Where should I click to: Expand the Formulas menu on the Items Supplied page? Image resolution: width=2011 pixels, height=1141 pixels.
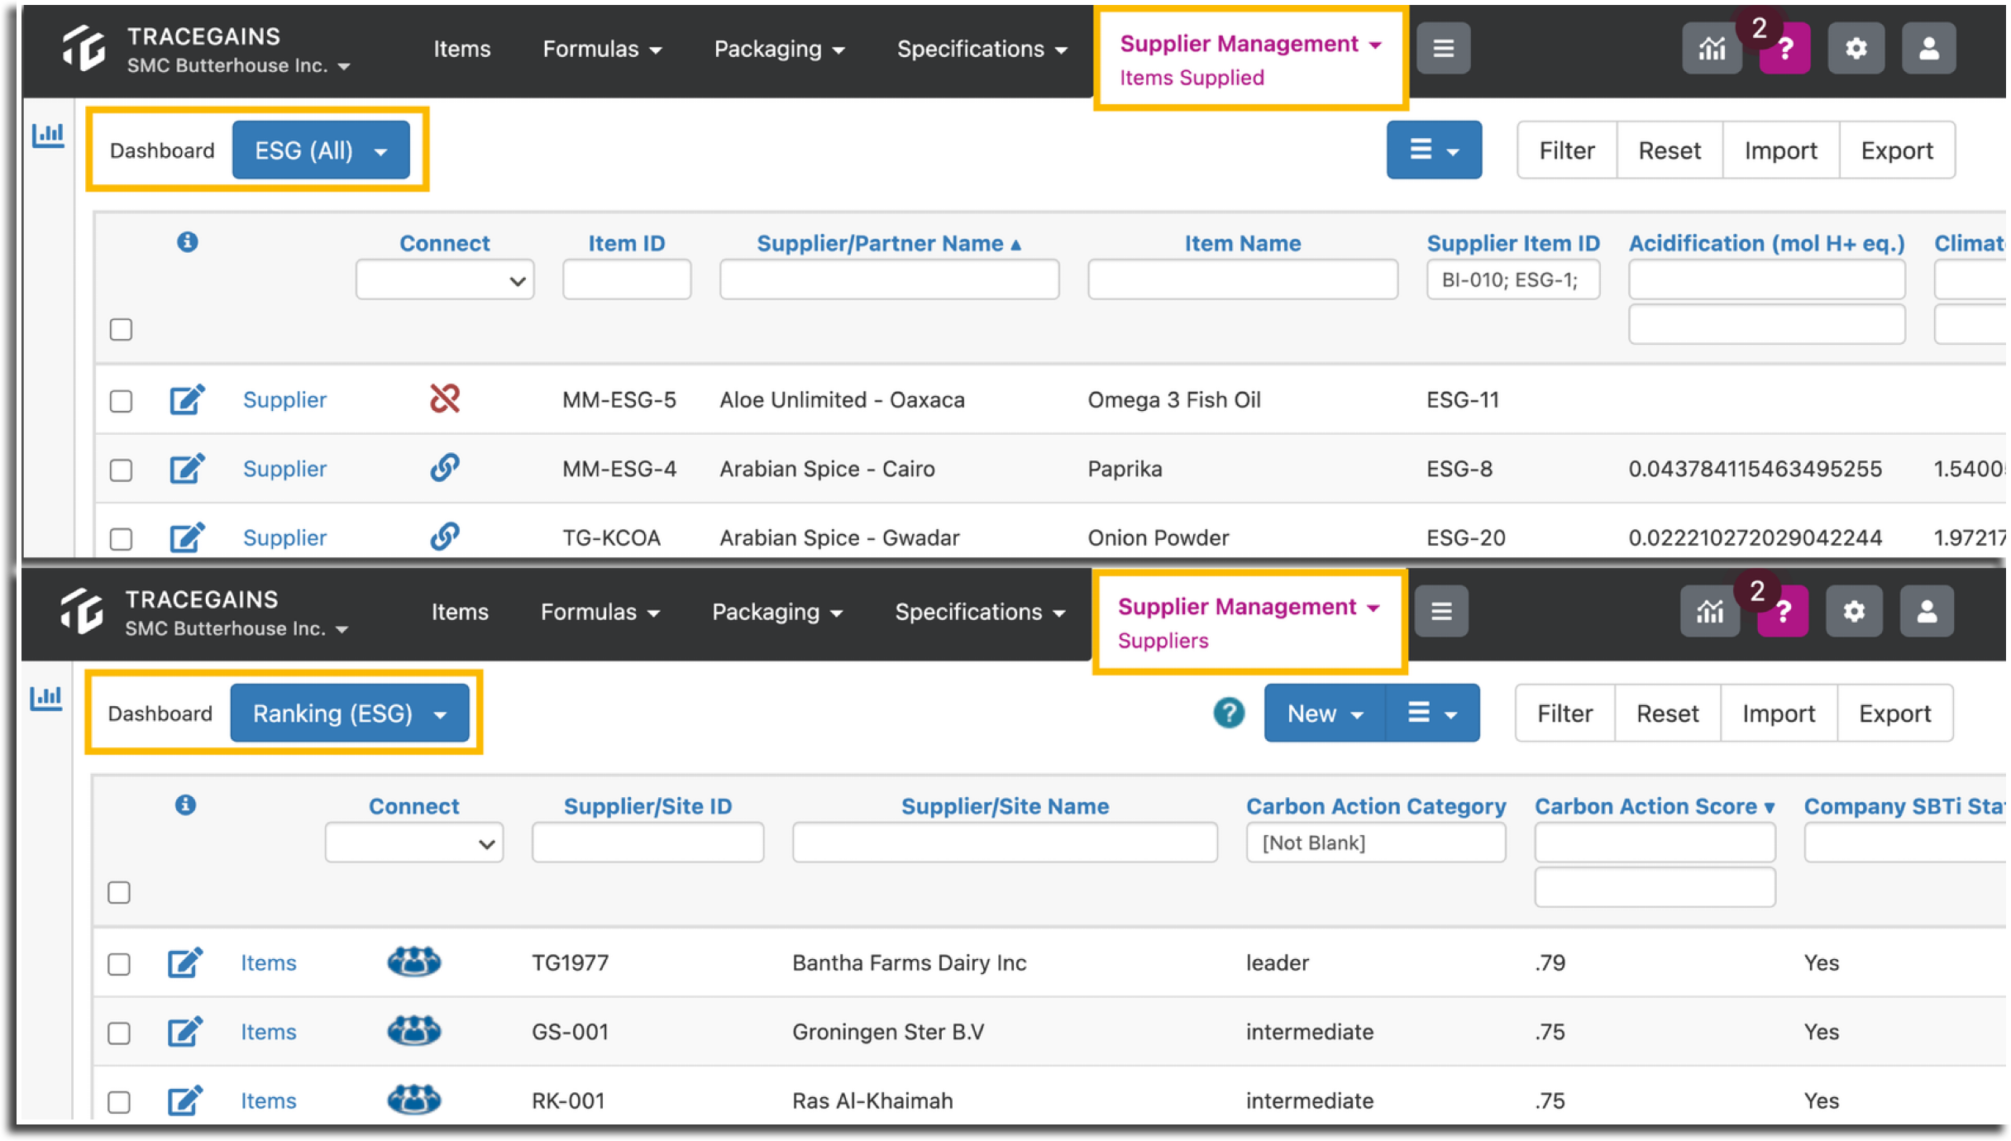point(602,49)
